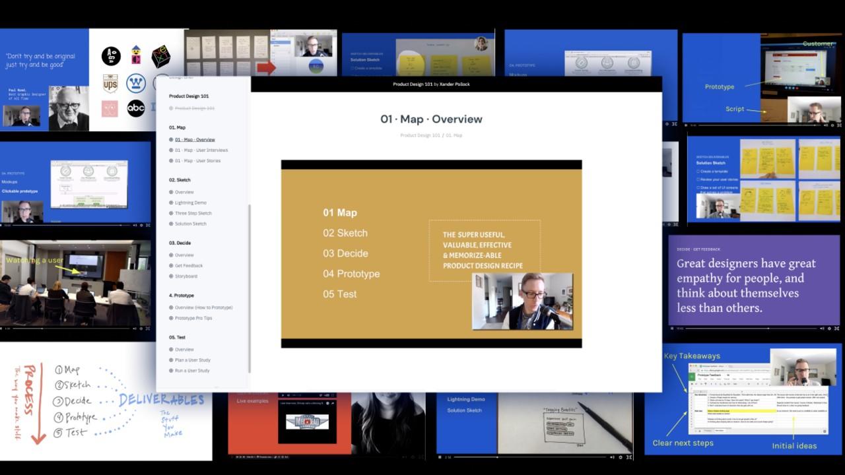845x475 pixels.
Task: Click the Product Design 101 by Xander Pollock title
Action: [x=431, y=84]
